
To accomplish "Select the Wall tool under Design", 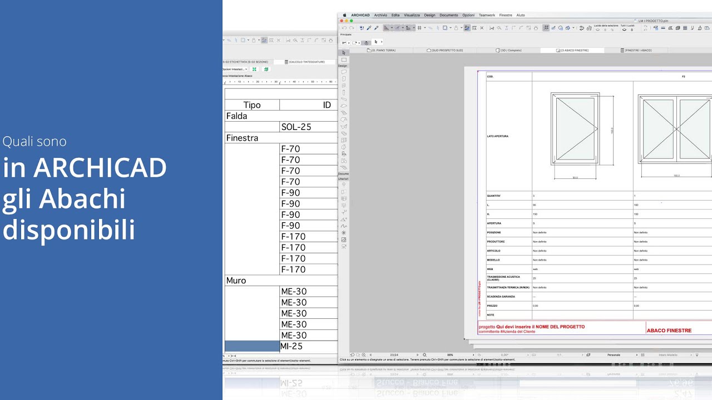I will tap(344, 72).
